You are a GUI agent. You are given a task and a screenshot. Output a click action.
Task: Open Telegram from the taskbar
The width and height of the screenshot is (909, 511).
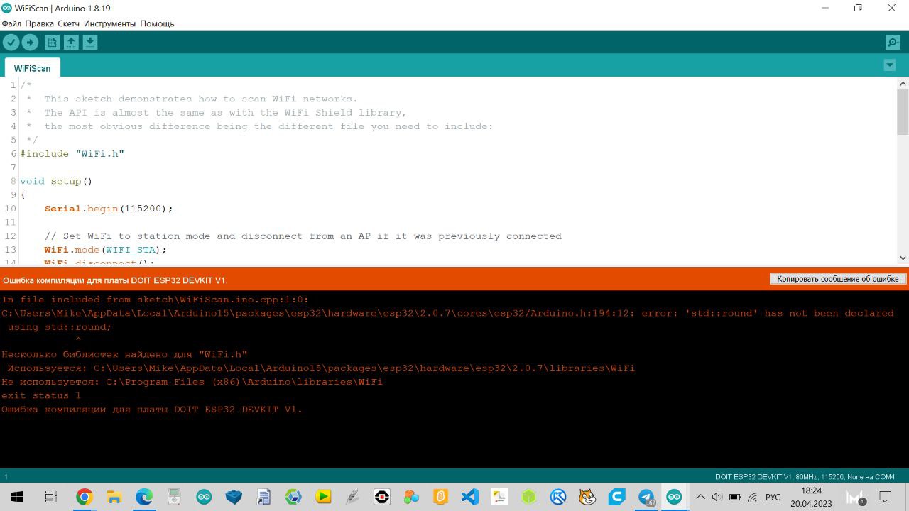[x=646, y=497]
